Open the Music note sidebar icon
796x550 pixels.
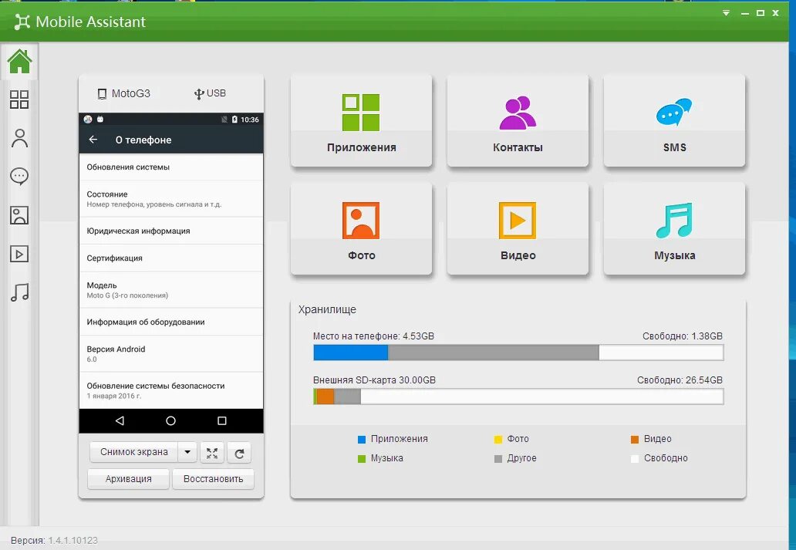[19, 292]
